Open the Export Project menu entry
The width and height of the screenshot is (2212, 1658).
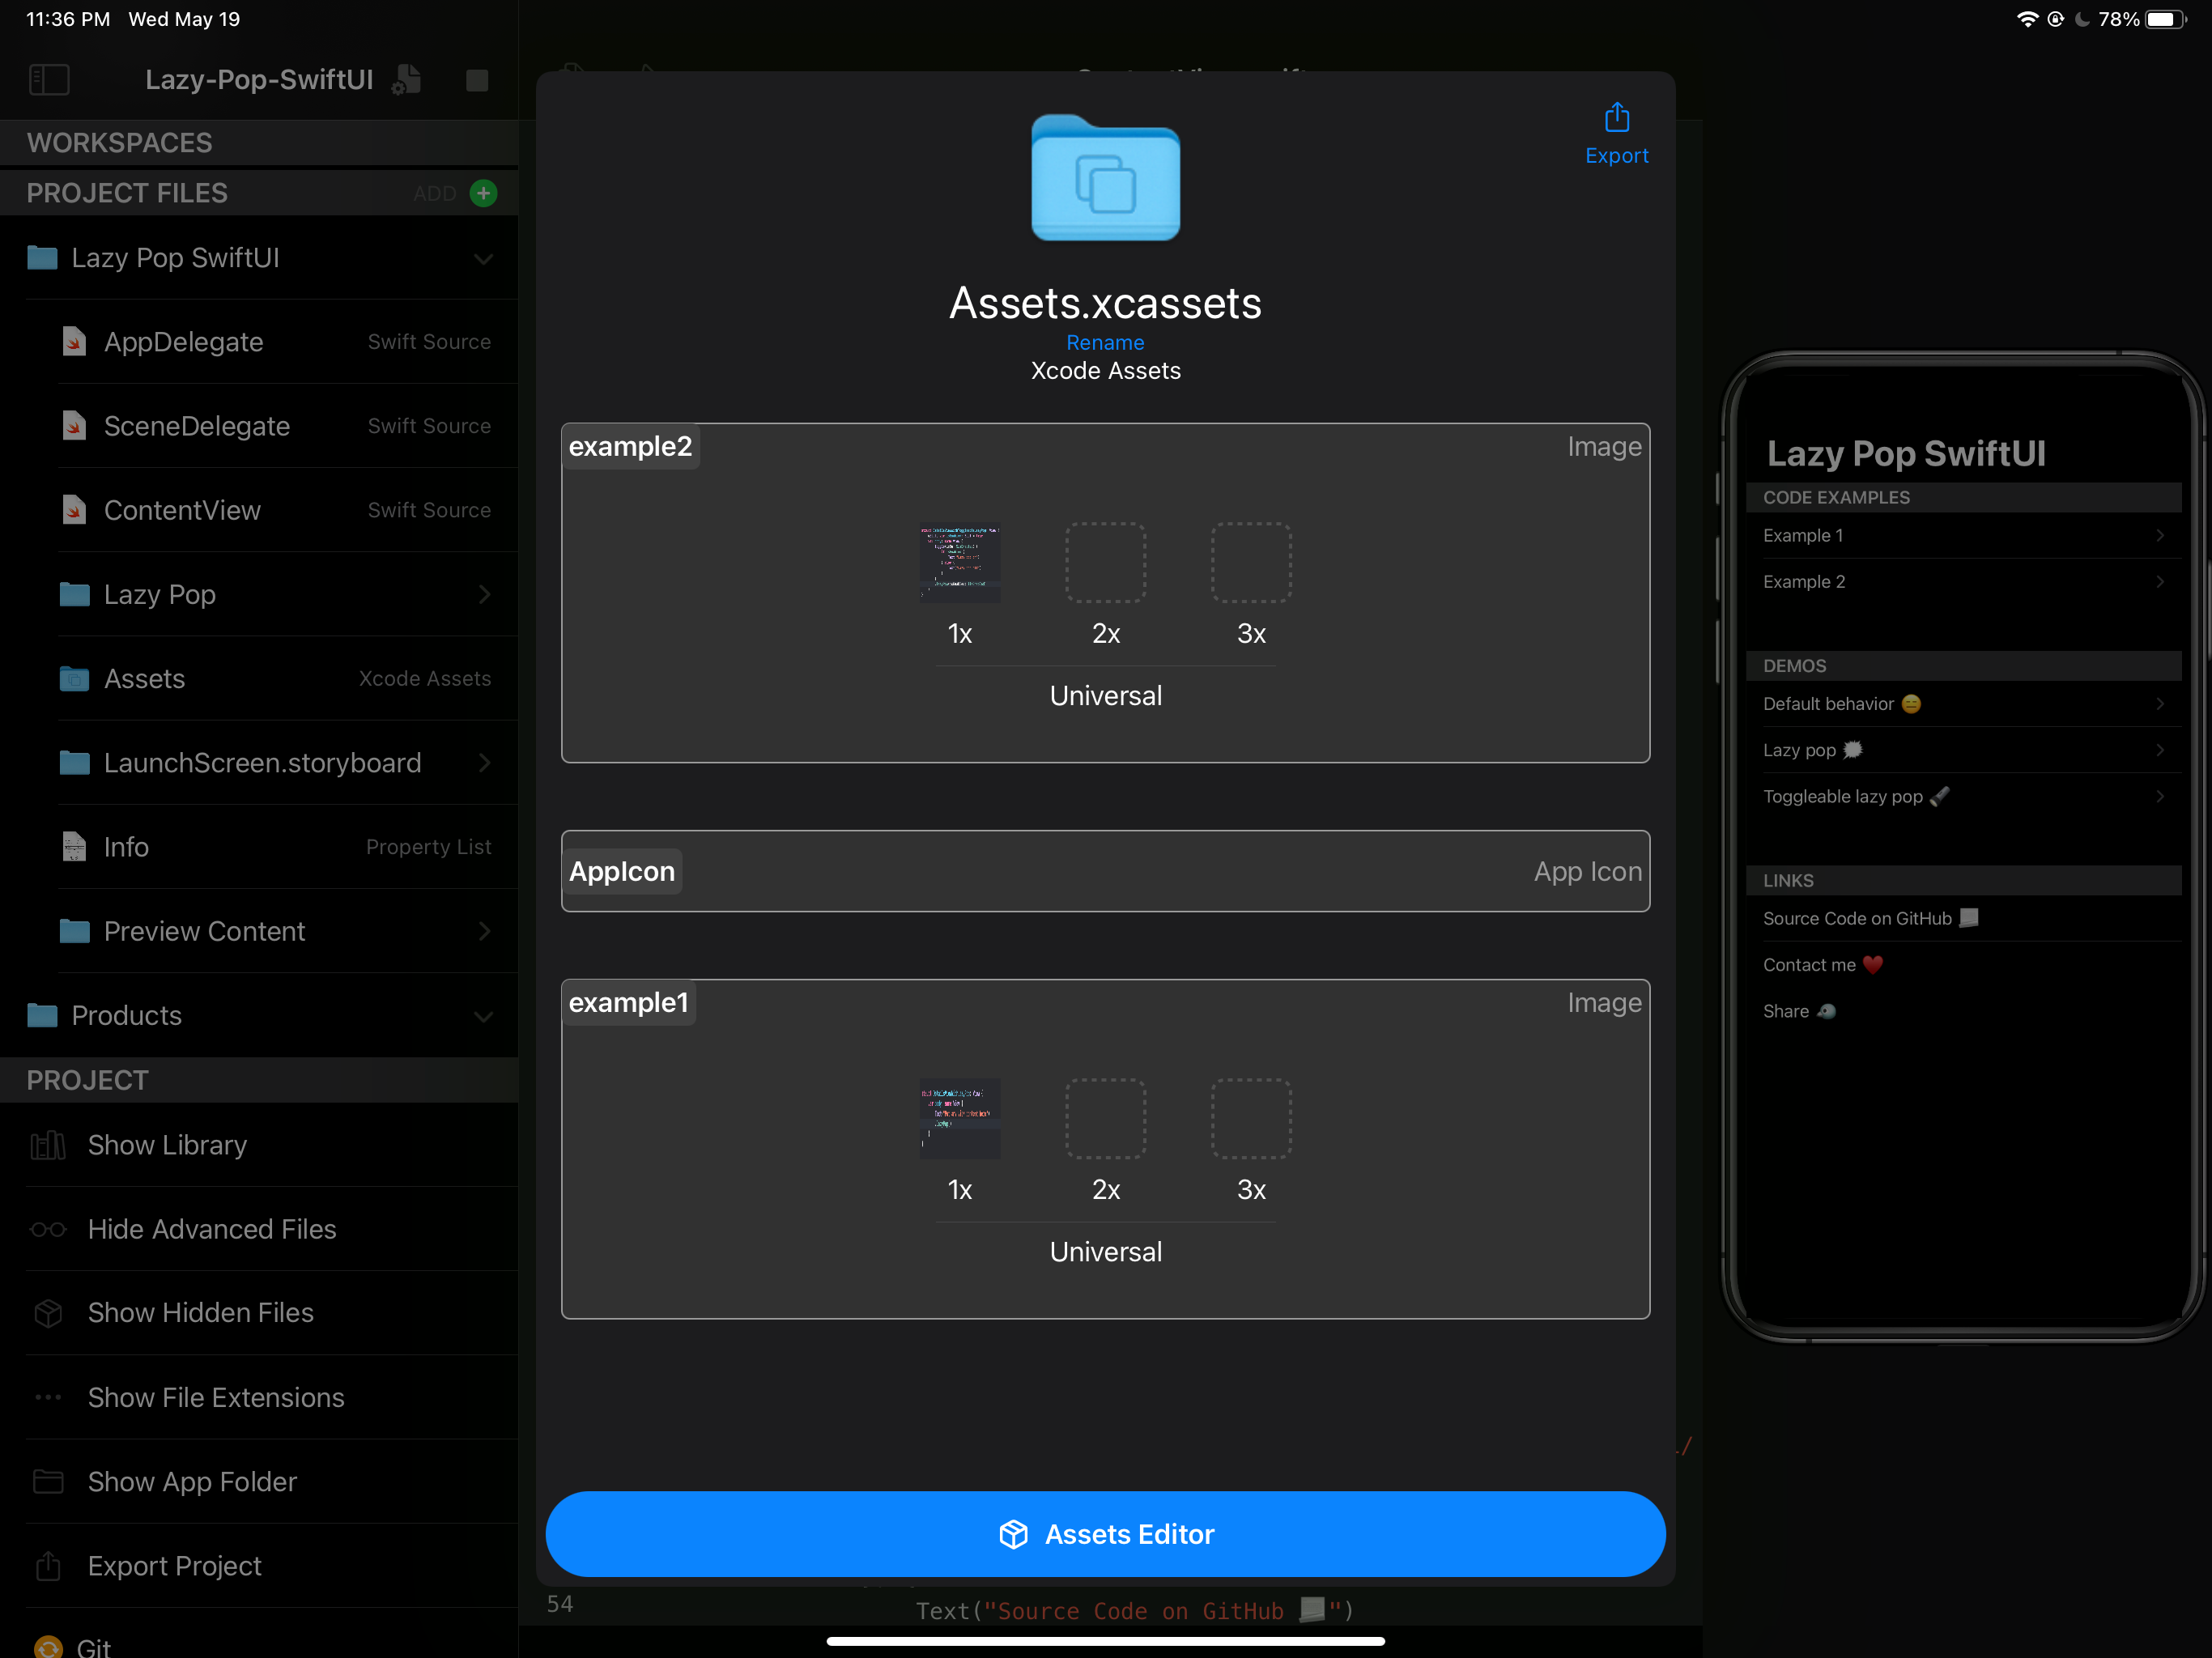coord(174,1566)
